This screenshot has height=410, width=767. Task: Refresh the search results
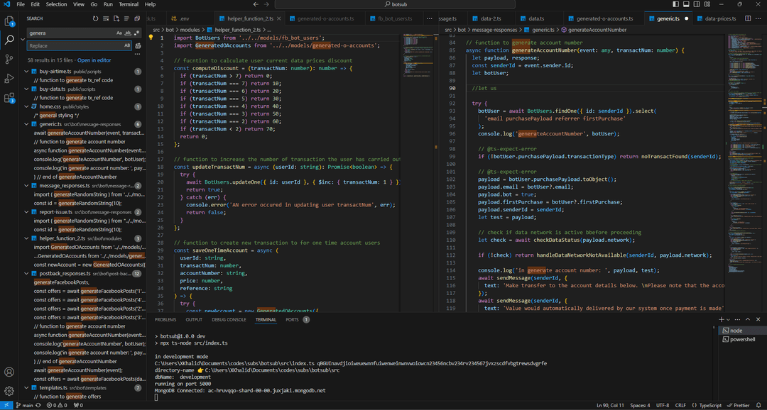(96, 18)
